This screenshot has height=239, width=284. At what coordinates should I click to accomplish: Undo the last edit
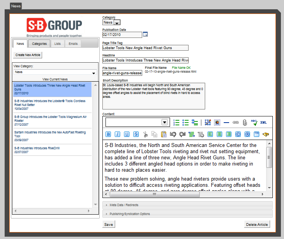pyautogui.click(x=173, y=134)
